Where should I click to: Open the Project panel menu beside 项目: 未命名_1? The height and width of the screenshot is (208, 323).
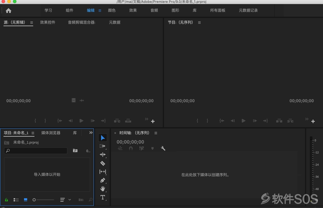33,133
